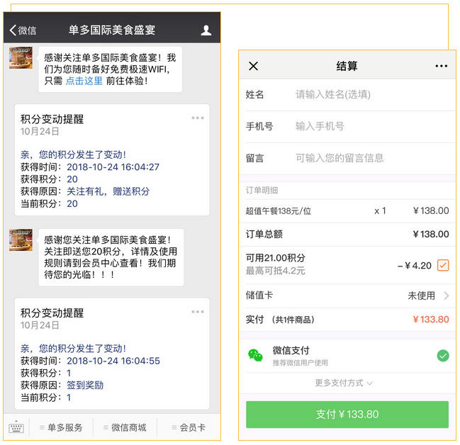Uncheck the 21.00 points deduction checkbox
460x445 pixels.
click(x=443, y=265)
